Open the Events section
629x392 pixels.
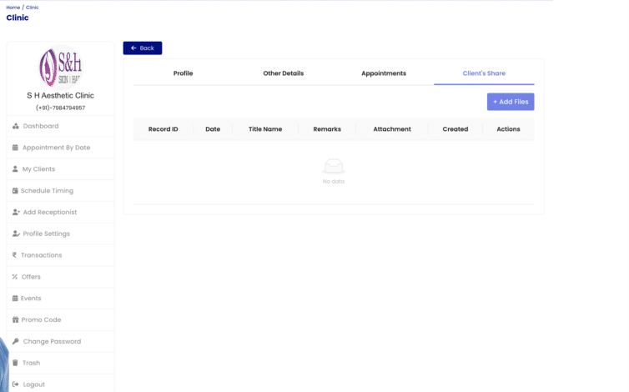61,298
